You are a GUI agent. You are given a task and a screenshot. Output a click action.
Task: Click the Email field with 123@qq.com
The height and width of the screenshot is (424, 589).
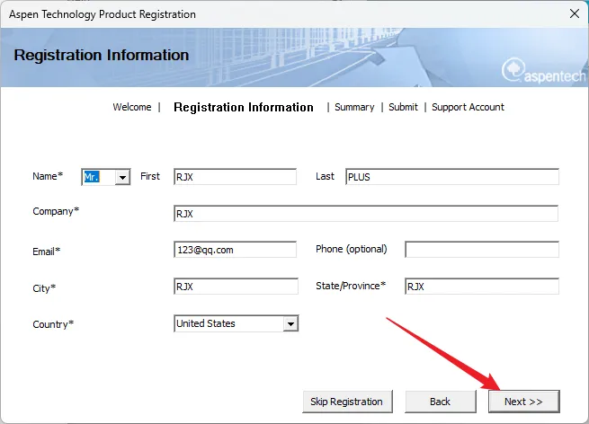click(x=235, y=250)
